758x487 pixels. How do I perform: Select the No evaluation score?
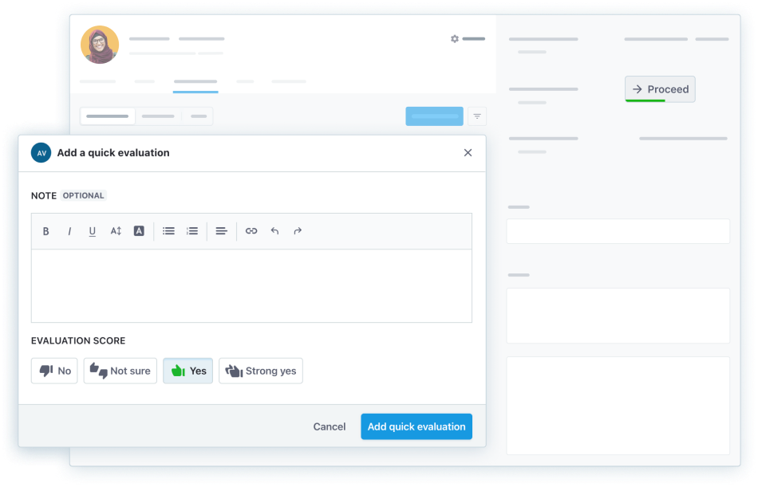coord(54,371)
